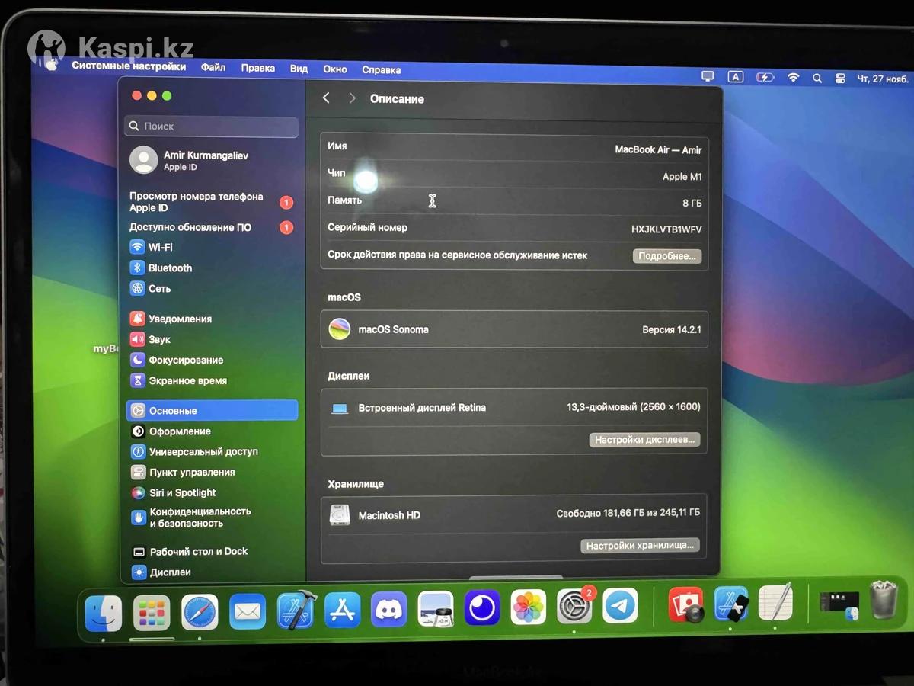Open App Store from the Dock
914x686 pixels.
tap(342, 609)
